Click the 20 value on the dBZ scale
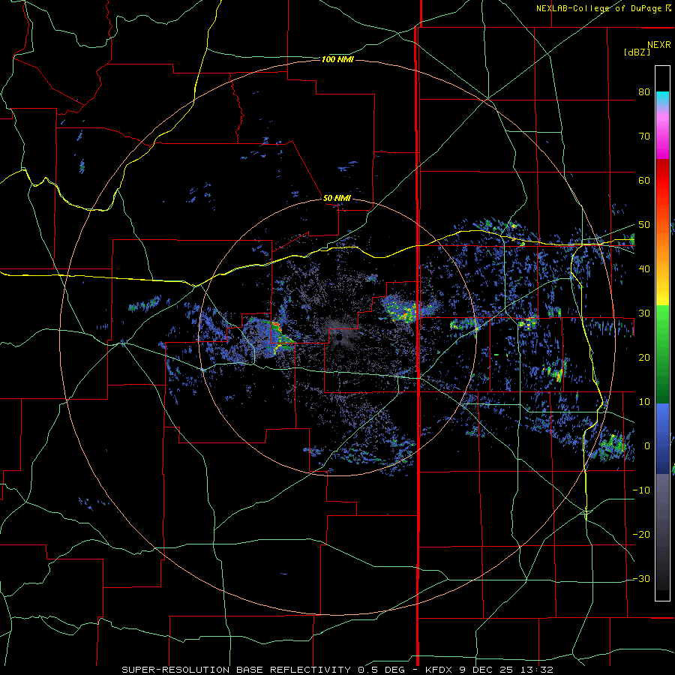Viewport: 675px width, 675px height. pos(644,357)
